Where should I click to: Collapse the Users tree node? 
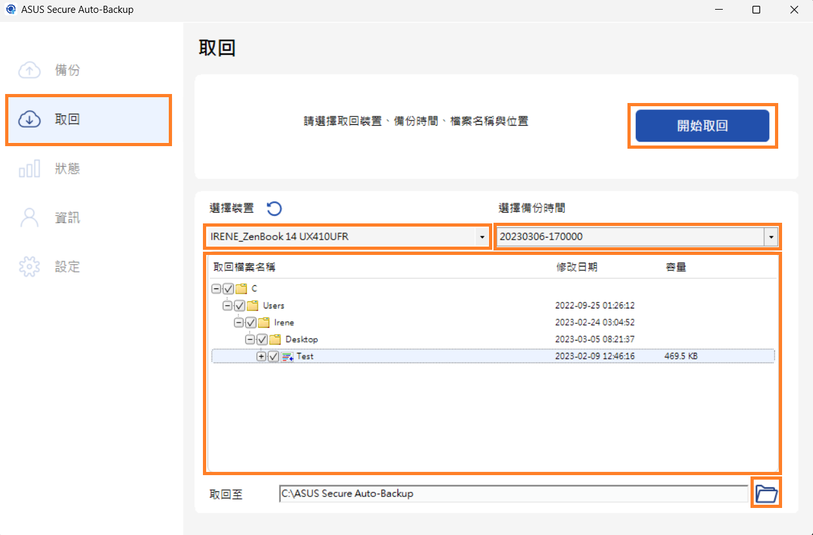(x=227, y=305)
